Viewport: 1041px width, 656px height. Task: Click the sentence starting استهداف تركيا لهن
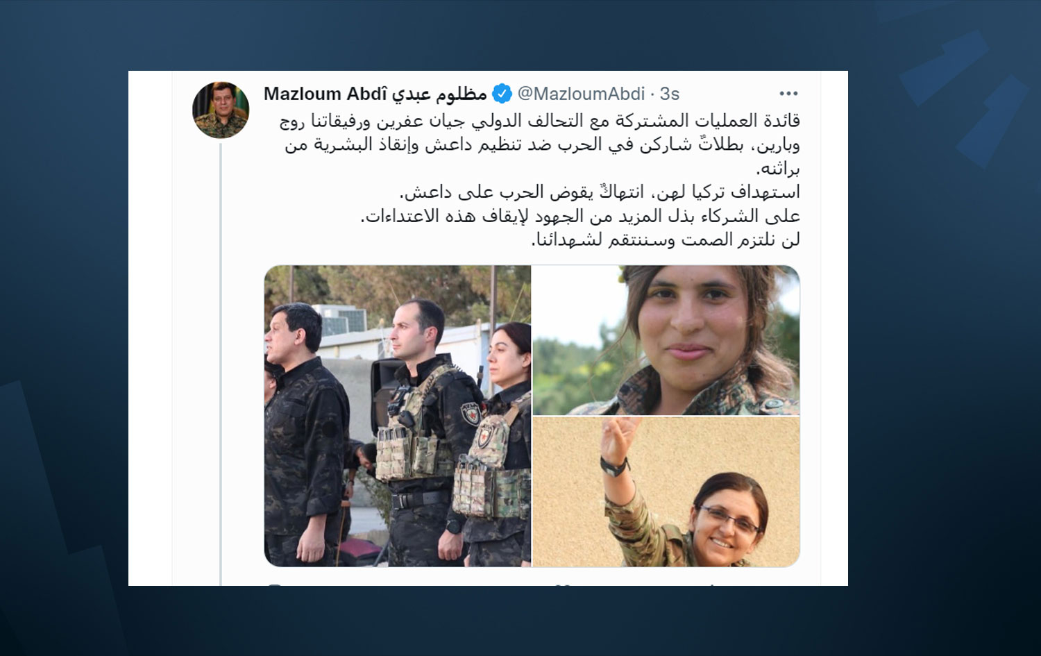click(x=600, y=192)
